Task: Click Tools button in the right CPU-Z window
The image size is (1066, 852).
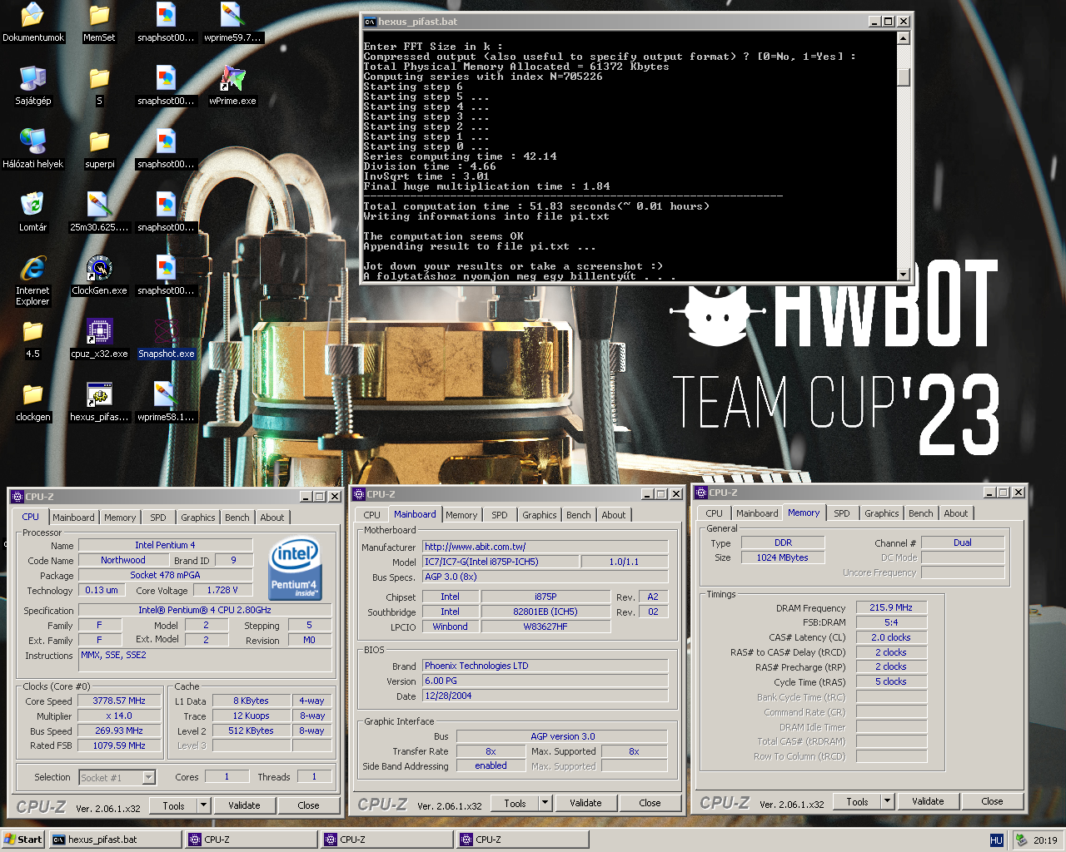Action: point(857,801)
